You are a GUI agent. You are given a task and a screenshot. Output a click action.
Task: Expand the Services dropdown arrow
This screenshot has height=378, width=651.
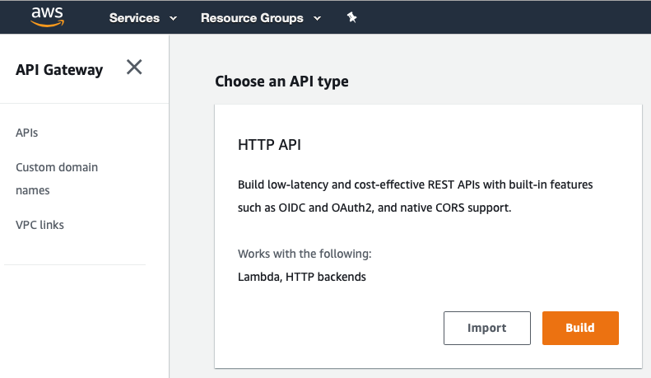click(x=174, y=18)
